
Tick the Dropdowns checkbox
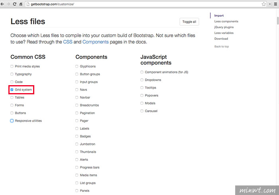pos(142,80)
